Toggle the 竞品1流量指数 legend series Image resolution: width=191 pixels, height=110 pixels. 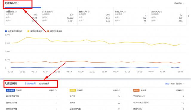(35, 31)
